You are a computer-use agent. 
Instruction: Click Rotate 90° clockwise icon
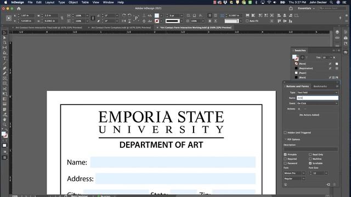(124, 15)
